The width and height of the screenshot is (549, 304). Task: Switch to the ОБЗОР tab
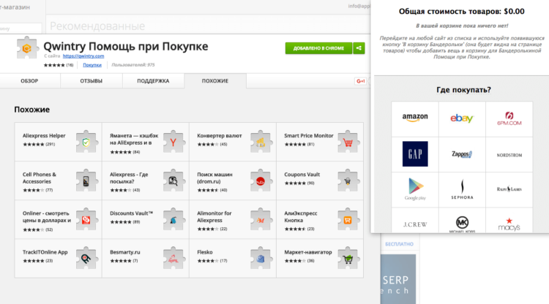pyautogui.click(x=29, y=80)
